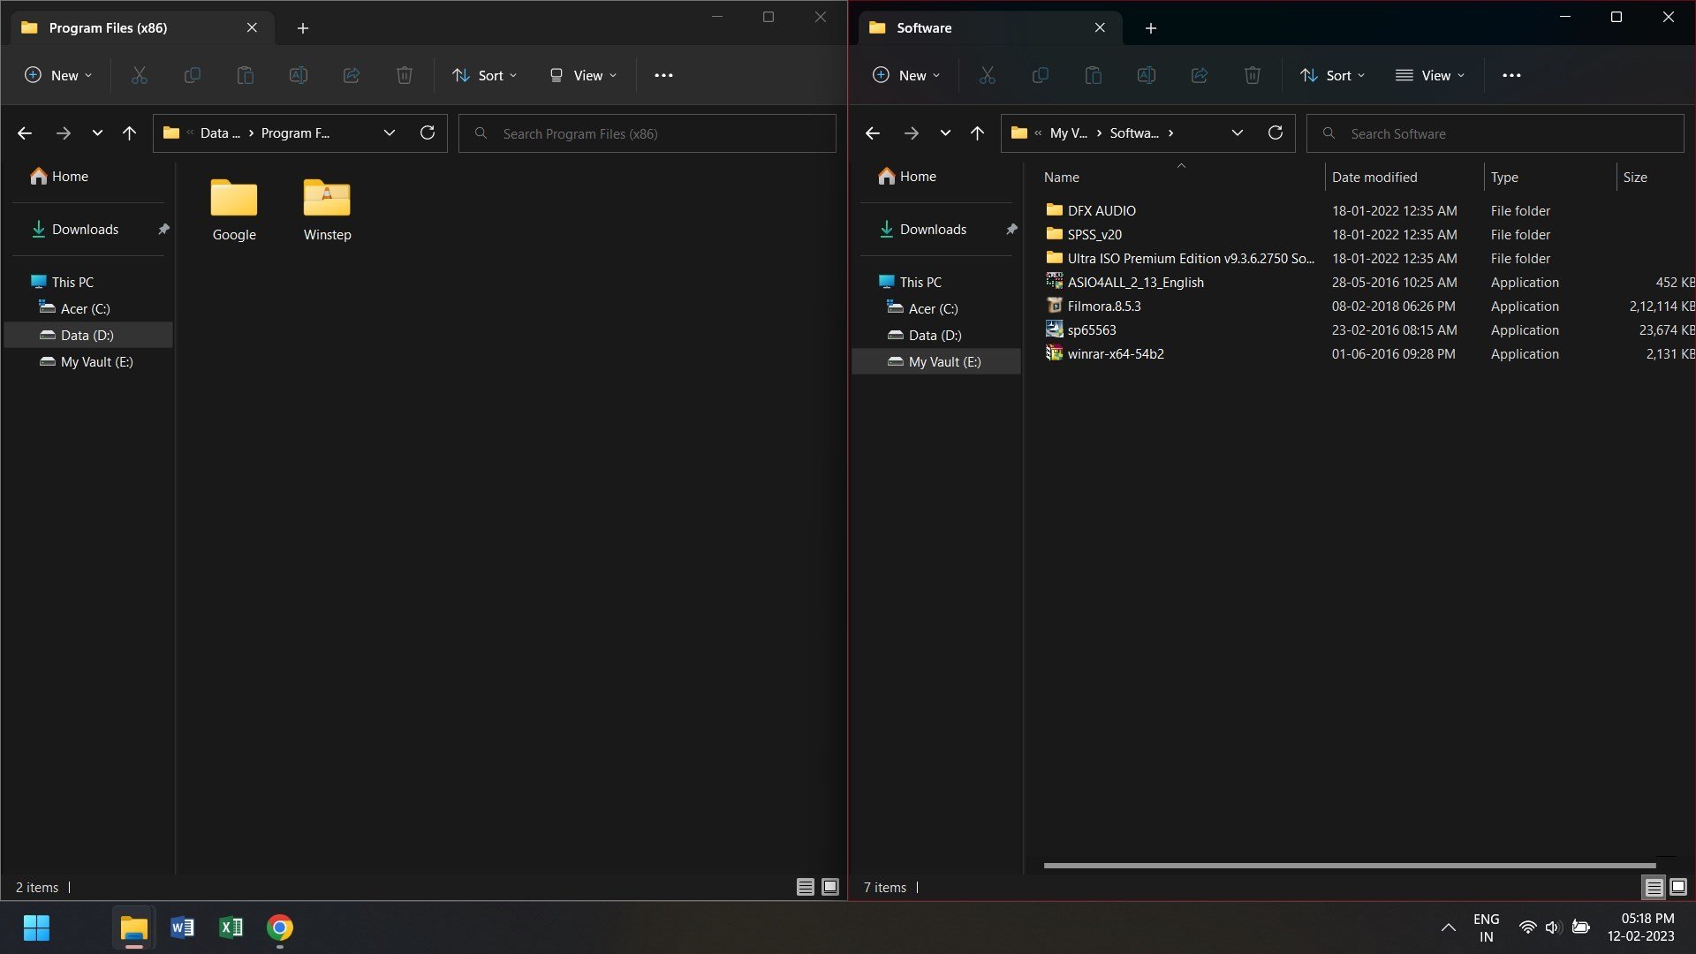The height and width of the screenshot is (954, 1696).
Task: Open New dropdown in Program Files (x86) window
Action: pos(58,76)
